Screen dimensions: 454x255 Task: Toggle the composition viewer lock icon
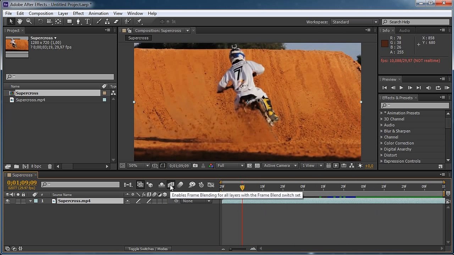coord(129,30)
